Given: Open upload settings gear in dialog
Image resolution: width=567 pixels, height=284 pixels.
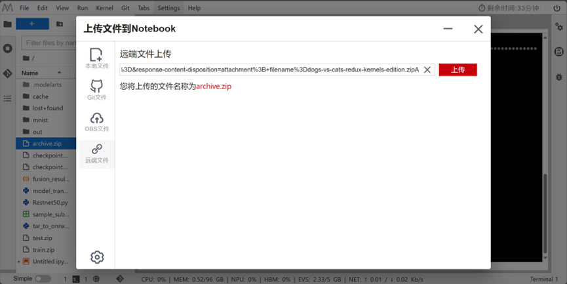Looking at the screenshot, I should coord(97,257).
